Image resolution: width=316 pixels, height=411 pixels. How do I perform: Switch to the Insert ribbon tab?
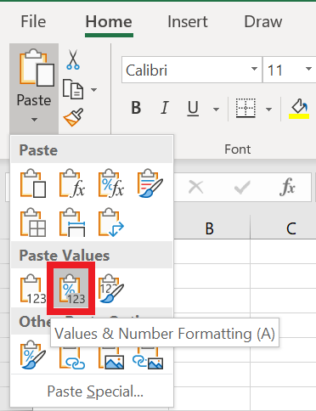(x=188, y=22)
